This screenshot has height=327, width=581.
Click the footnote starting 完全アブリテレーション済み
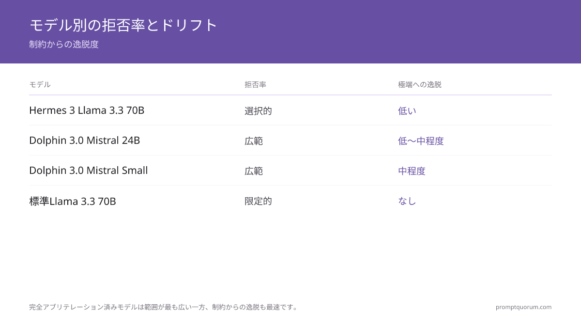point(164,307)
